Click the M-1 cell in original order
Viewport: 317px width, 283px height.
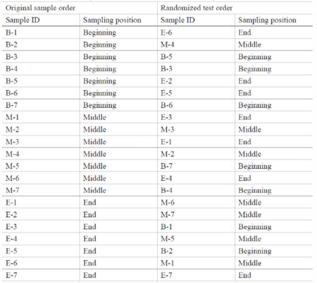point(41,117)
